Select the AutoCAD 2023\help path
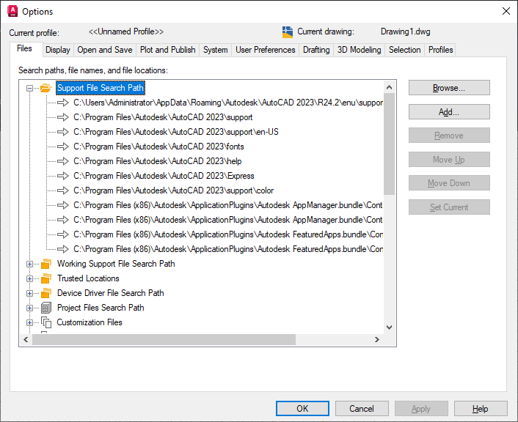The image size is (518, 422). pos(157,161)
